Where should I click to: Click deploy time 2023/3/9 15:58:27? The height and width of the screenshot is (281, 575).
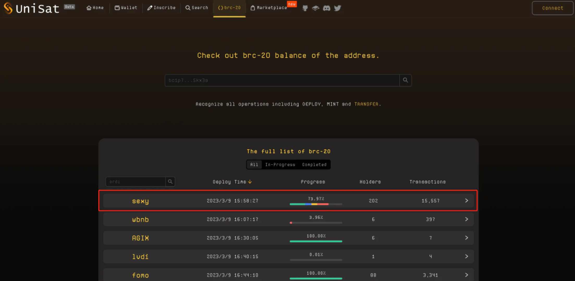232,201
